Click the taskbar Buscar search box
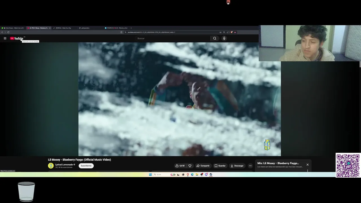The image size is (361, 203). point(164,175)
